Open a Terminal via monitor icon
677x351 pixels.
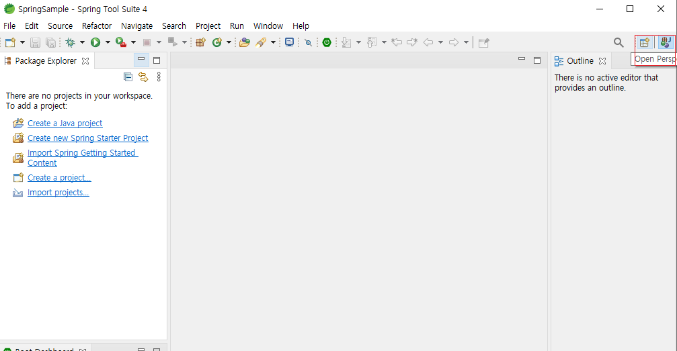tap(289, 42)
